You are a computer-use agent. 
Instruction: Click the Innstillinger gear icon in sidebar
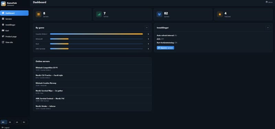coord(3,25)
